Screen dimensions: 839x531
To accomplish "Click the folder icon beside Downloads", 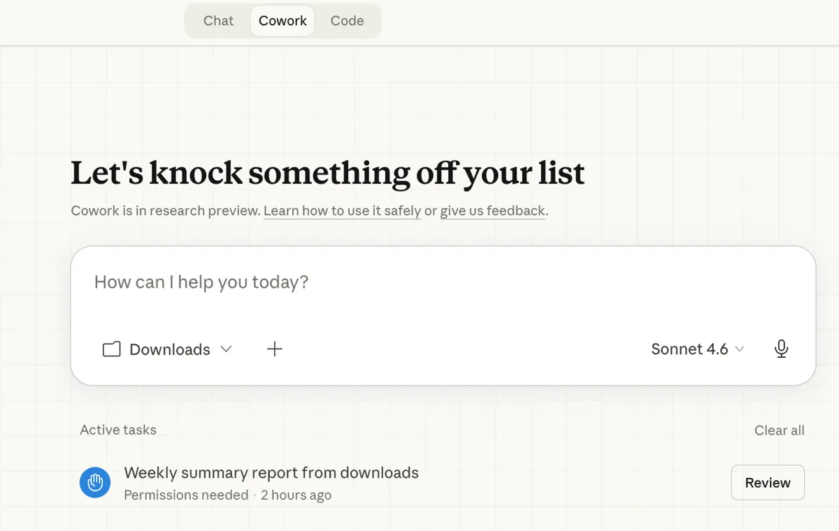I will [112, 349].
